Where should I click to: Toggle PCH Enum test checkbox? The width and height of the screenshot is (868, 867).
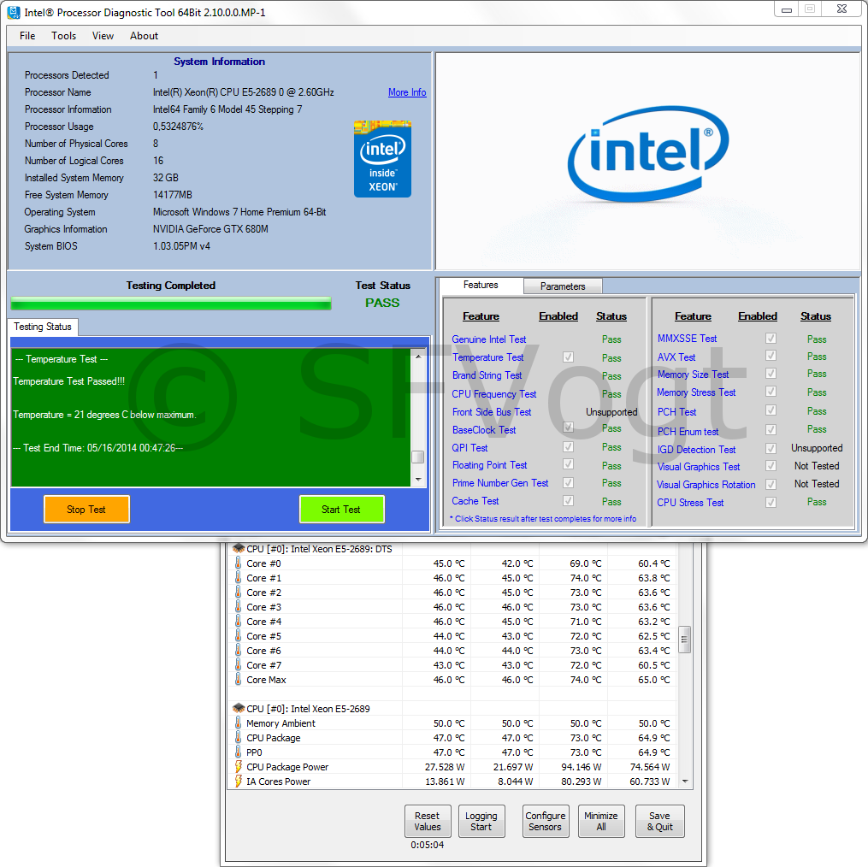tap(771, 429)
